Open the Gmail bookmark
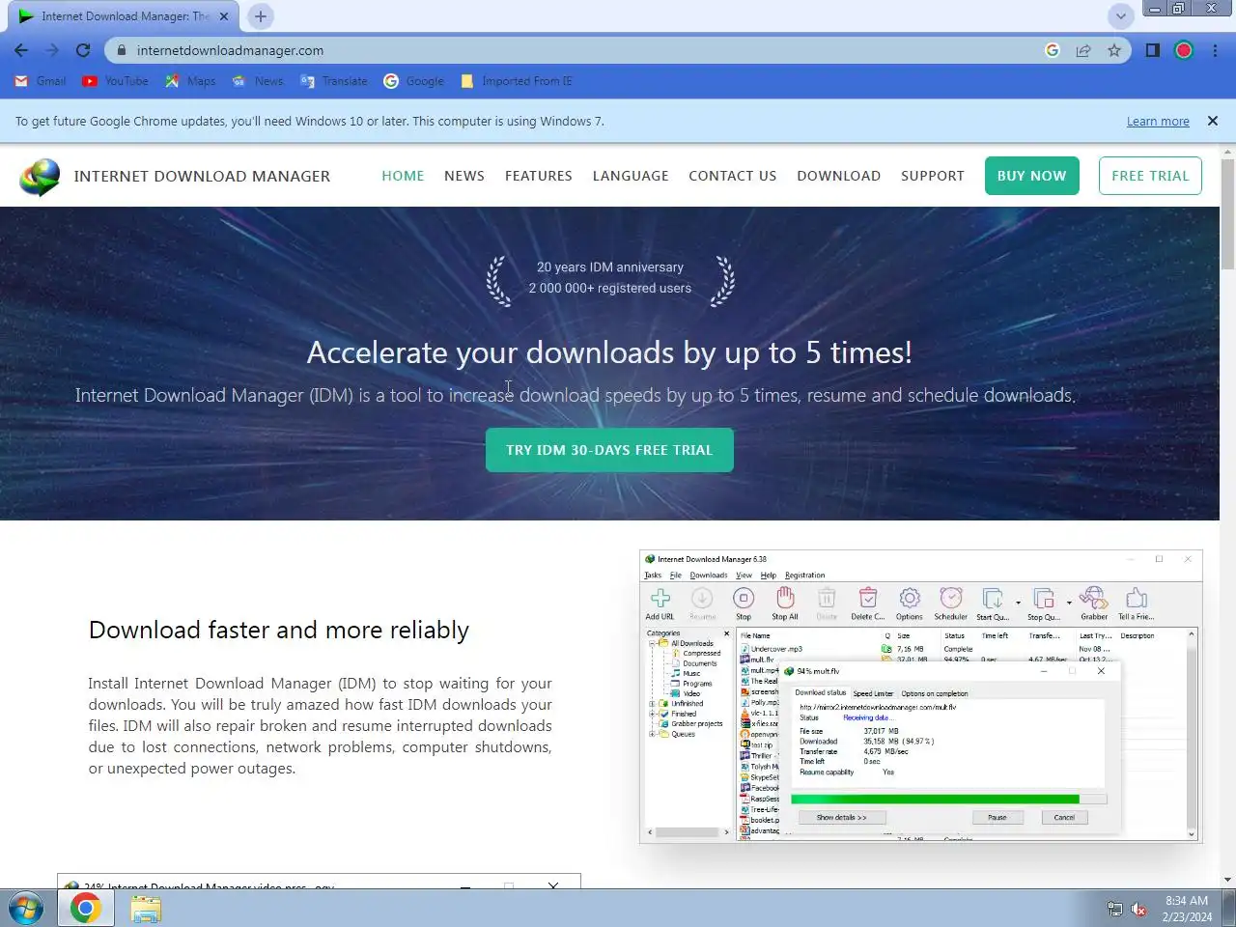The image size is (1236, 927). 41,81
